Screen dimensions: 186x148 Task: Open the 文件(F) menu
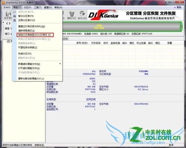point(7,7)
